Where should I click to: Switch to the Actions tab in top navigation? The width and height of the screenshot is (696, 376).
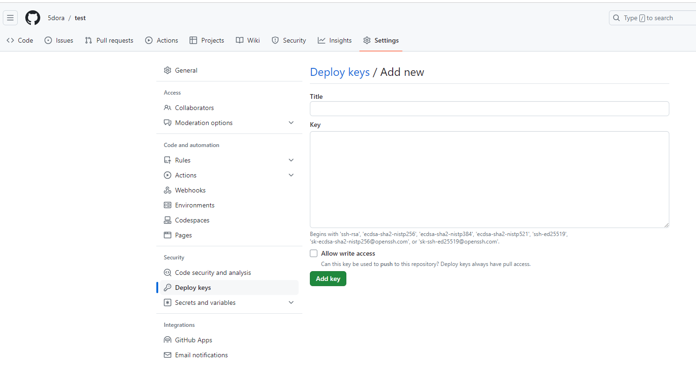pyautogui.click(x=162, y=40)
